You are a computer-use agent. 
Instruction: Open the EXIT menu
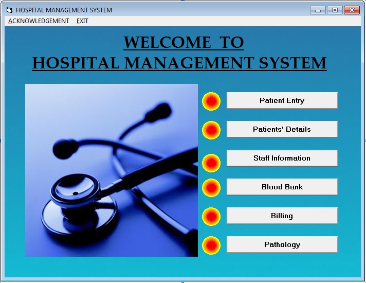(82, 21)
